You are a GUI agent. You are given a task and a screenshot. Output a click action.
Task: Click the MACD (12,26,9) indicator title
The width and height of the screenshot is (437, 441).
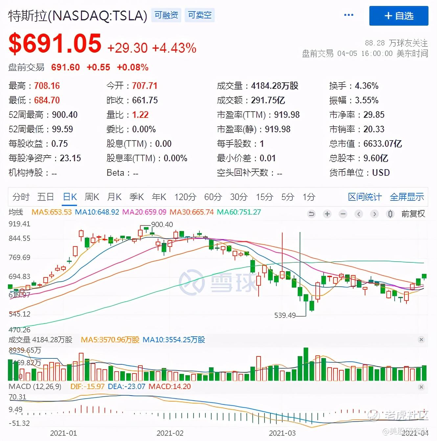35,387
